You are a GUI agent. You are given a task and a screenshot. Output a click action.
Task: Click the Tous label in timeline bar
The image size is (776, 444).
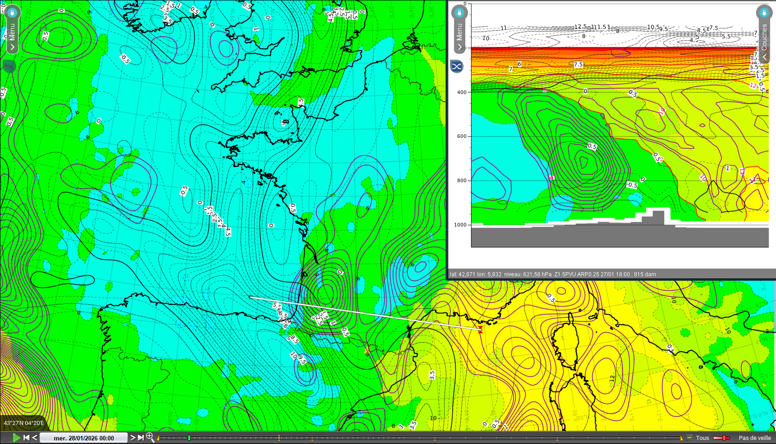pyautogui.click(x=702, y=438)
